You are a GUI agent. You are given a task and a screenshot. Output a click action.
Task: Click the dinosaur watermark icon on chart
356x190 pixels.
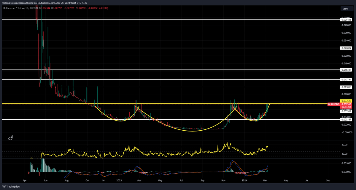click(x=10, y=137)
